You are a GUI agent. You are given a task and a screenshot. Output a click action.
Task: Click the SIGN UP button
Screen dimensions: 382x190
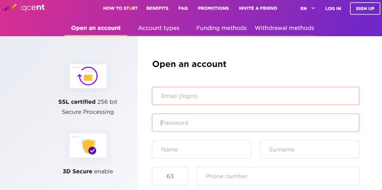[365, 9]
